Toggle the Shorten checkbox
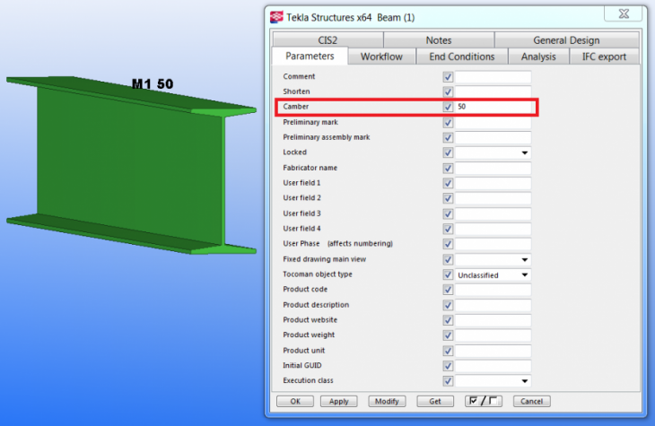 pos(448,92)
